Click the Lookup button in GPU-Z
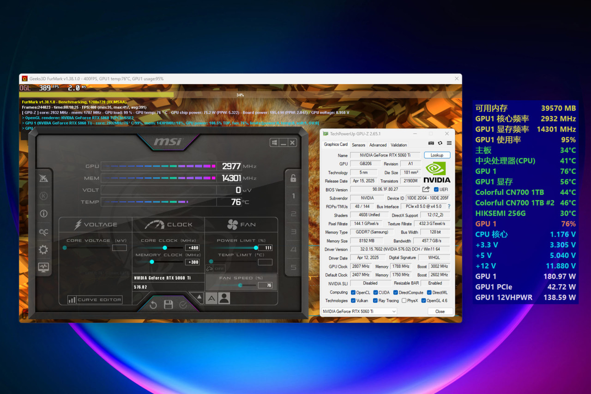 (x=437, y=155)
